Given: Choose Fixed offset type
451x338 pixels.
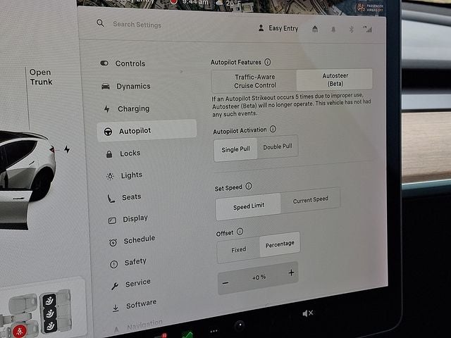Looking at the screenshot, I should click(x=238, y=250).
